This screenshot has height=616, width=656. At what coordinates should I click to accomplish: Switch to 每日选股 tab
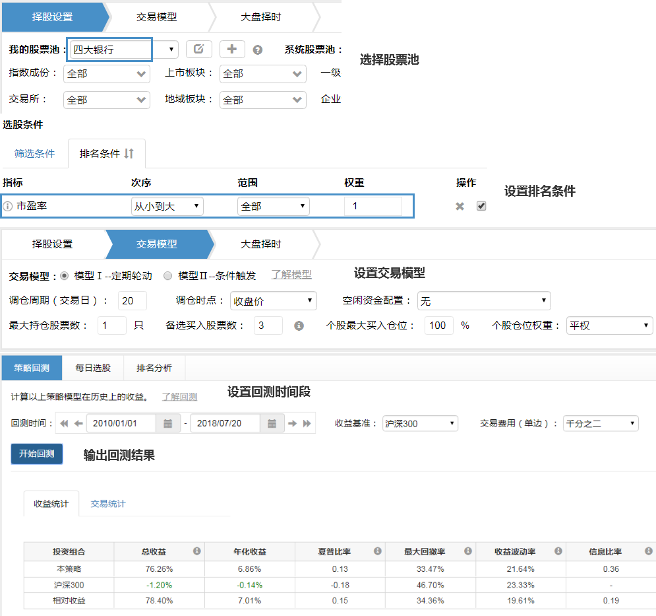coord(93,368)
